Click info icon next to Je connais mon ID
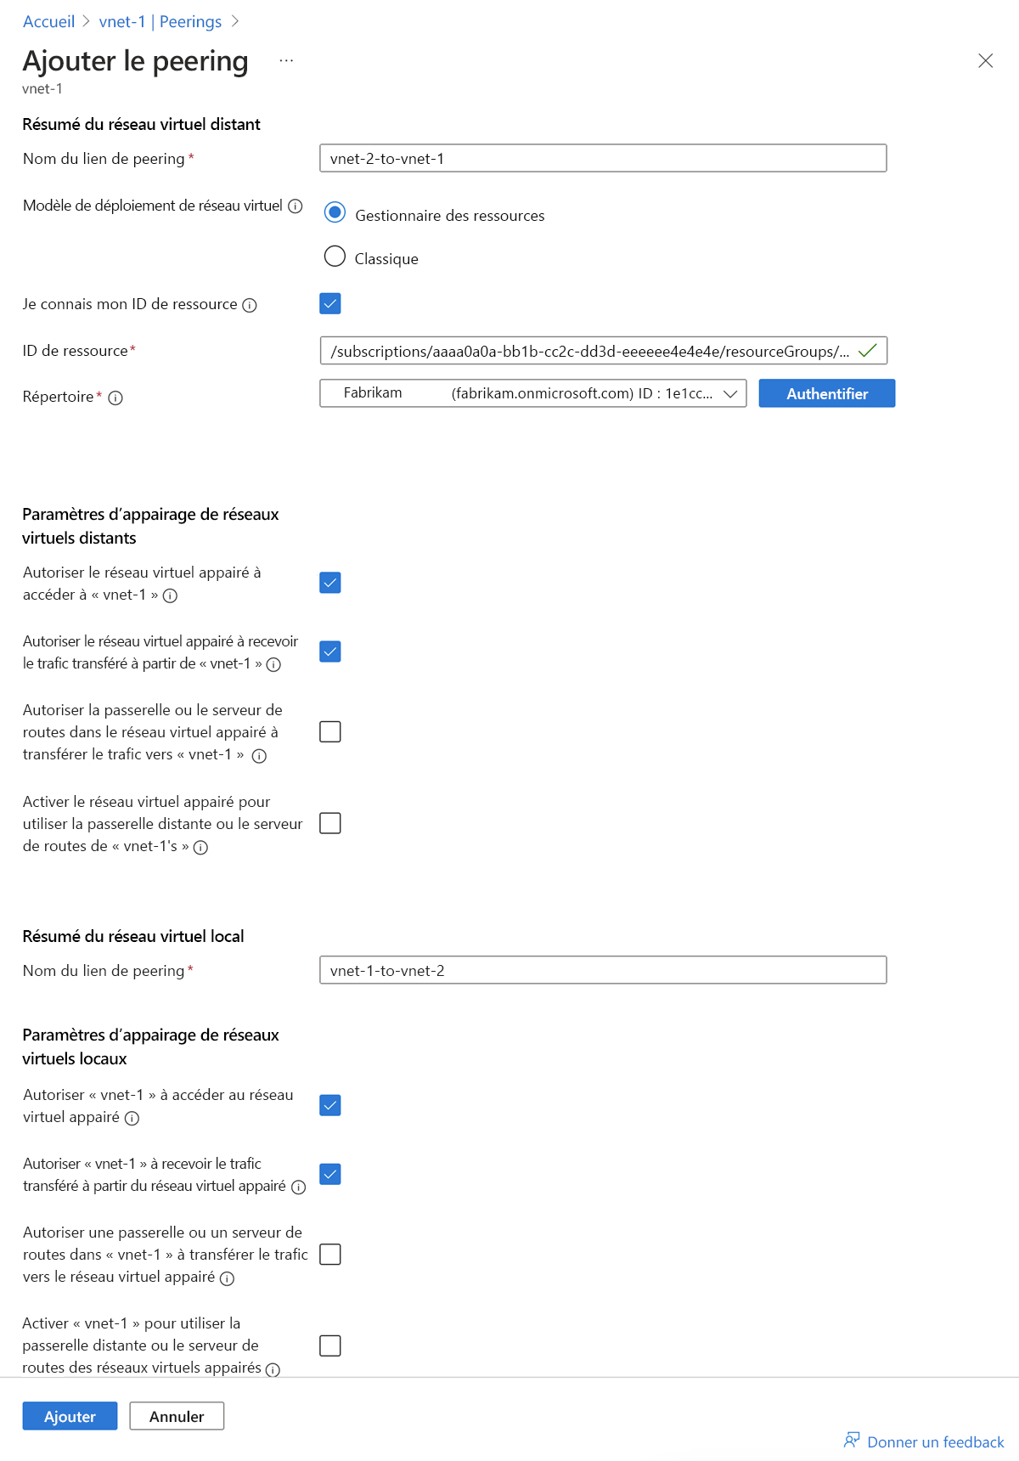 [250, 305]
